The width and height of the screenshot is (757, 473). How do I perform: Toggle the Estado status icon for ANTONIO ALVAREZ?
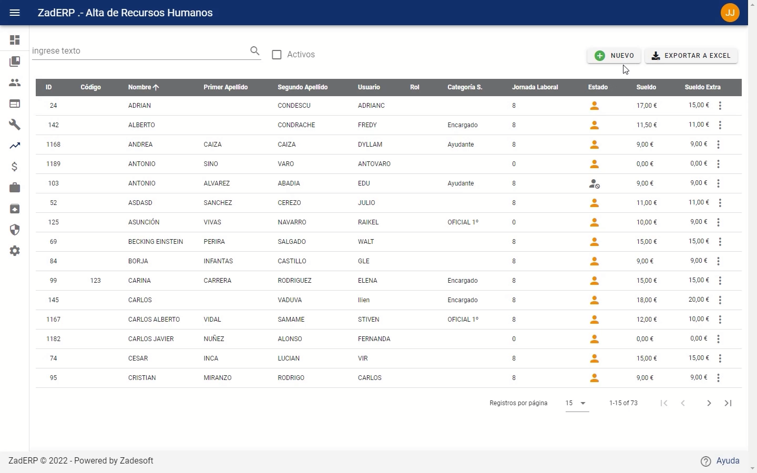(595, 183)
